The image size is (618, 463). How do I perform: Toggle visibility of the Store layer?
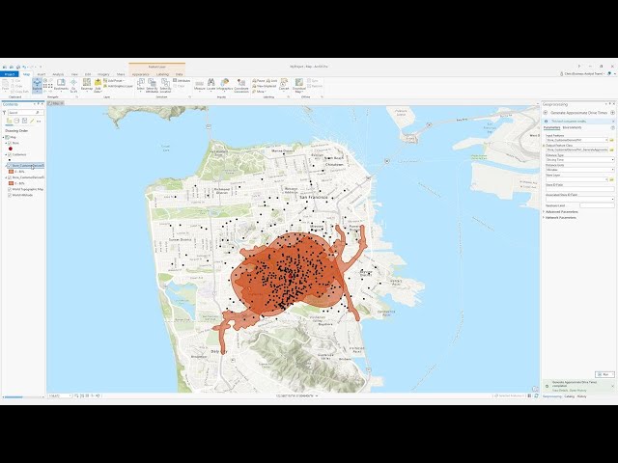(x=10, y=143)
